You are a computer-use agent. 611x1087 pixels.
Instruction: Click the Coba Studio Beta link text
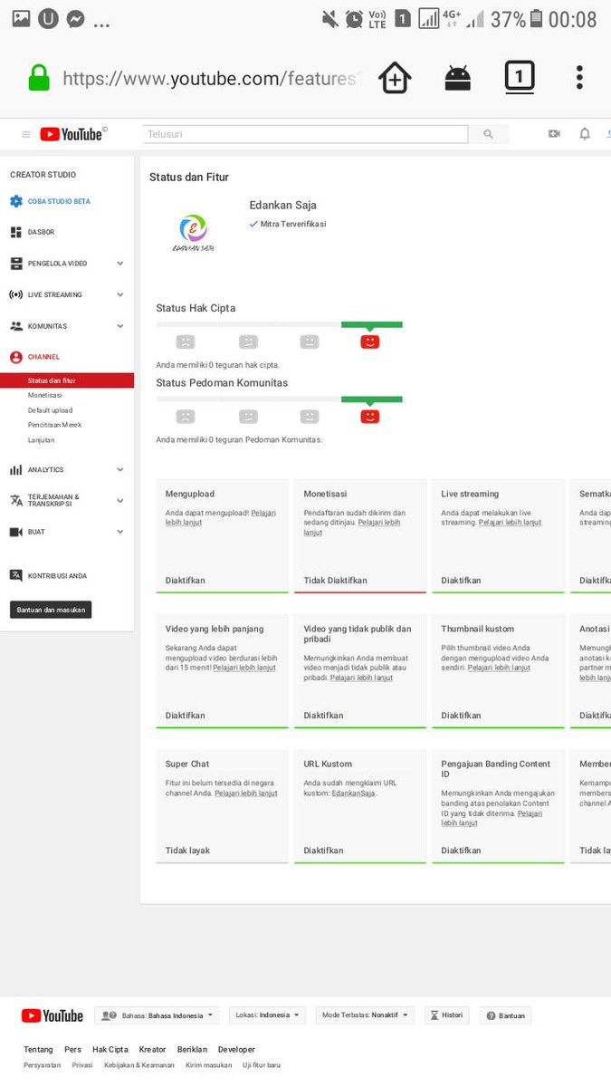pyautogui.click(x=60, y=201)
